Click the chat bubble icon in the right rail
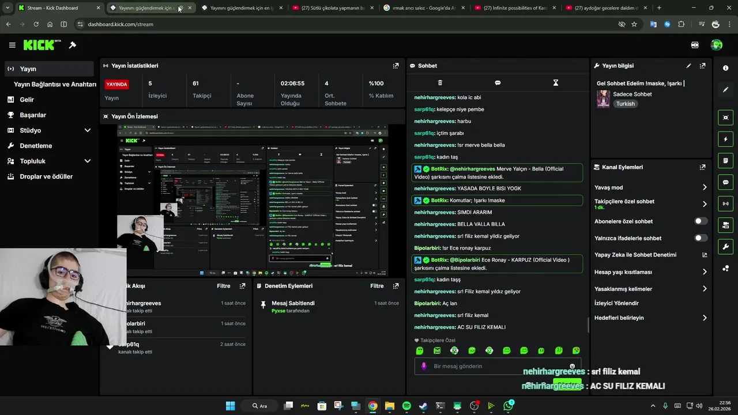This screenshot has height=415, width=738. point(725,182)
